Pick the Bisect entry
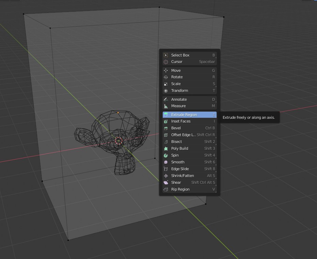Viewport: 317px width, 259px height. [x=189, y=142]
